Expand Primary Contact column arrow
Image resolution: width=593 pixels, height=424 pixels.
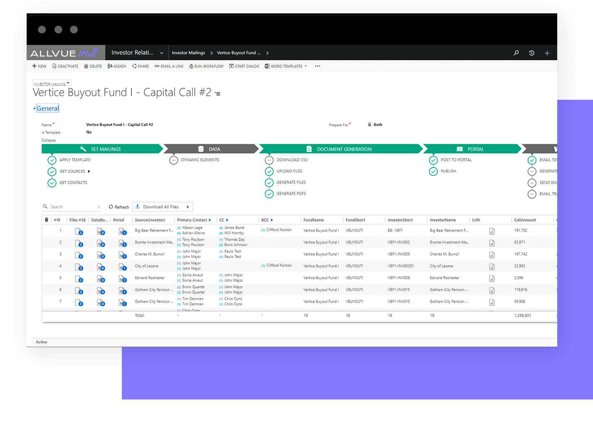pyautogui.click(x=210, y=220)
